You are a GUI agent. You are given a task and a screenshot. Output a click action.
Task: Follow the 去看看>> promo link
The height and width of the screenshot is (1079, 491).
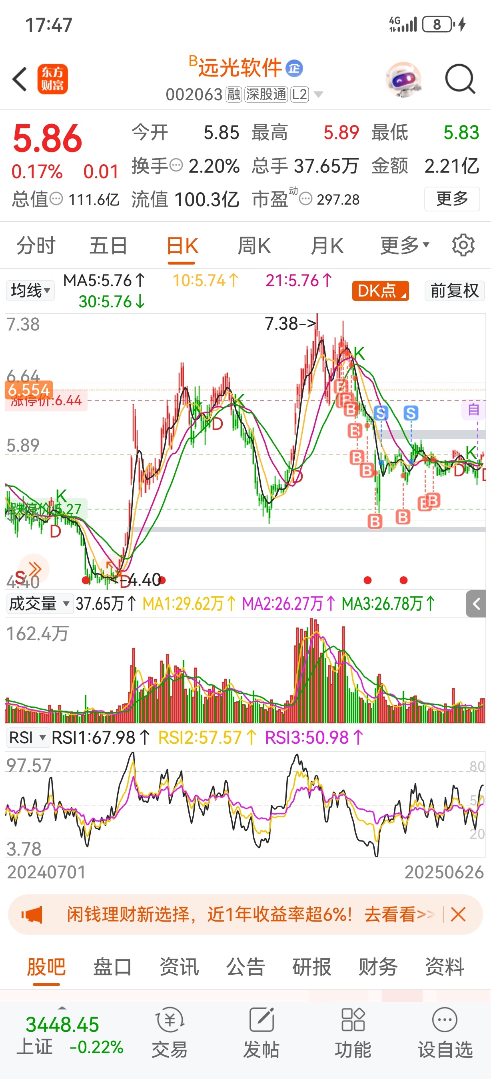[x=399, y=914]
